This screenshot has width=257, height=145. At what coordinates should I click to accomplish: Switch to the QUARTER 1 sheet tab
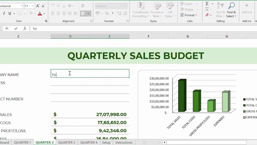click(x=22, y=142)
